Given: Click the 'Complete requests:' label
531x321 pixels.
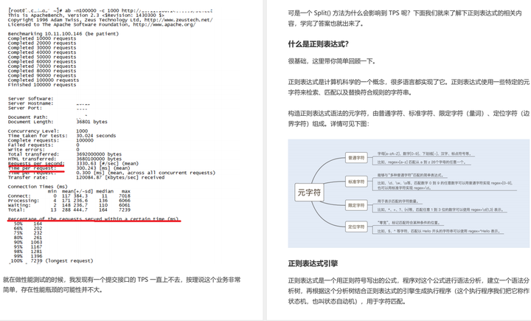Looking at the screenshot, I should coord(33,140).
